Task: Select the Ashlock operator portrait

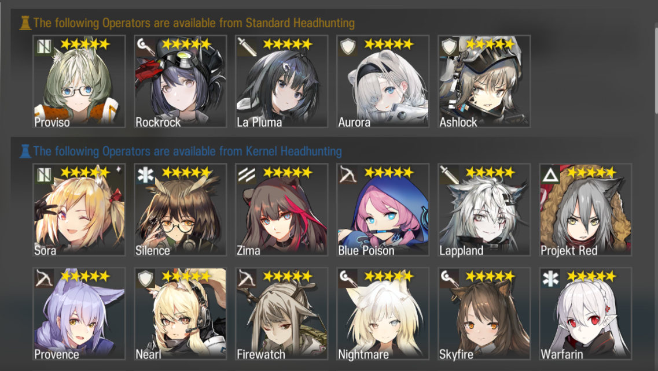Action: (x=484, y=81)
